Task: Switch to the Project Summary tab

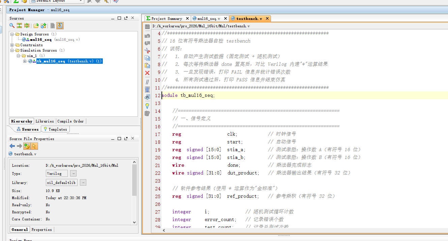Action: (167, 19)
